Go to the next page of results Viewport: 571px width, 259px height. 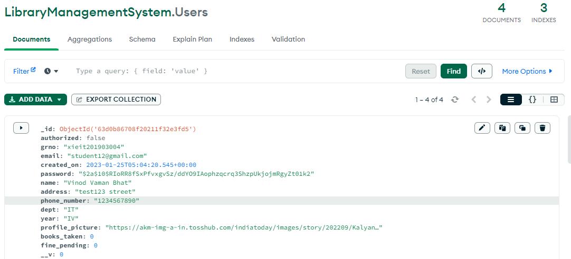(489, 99)
